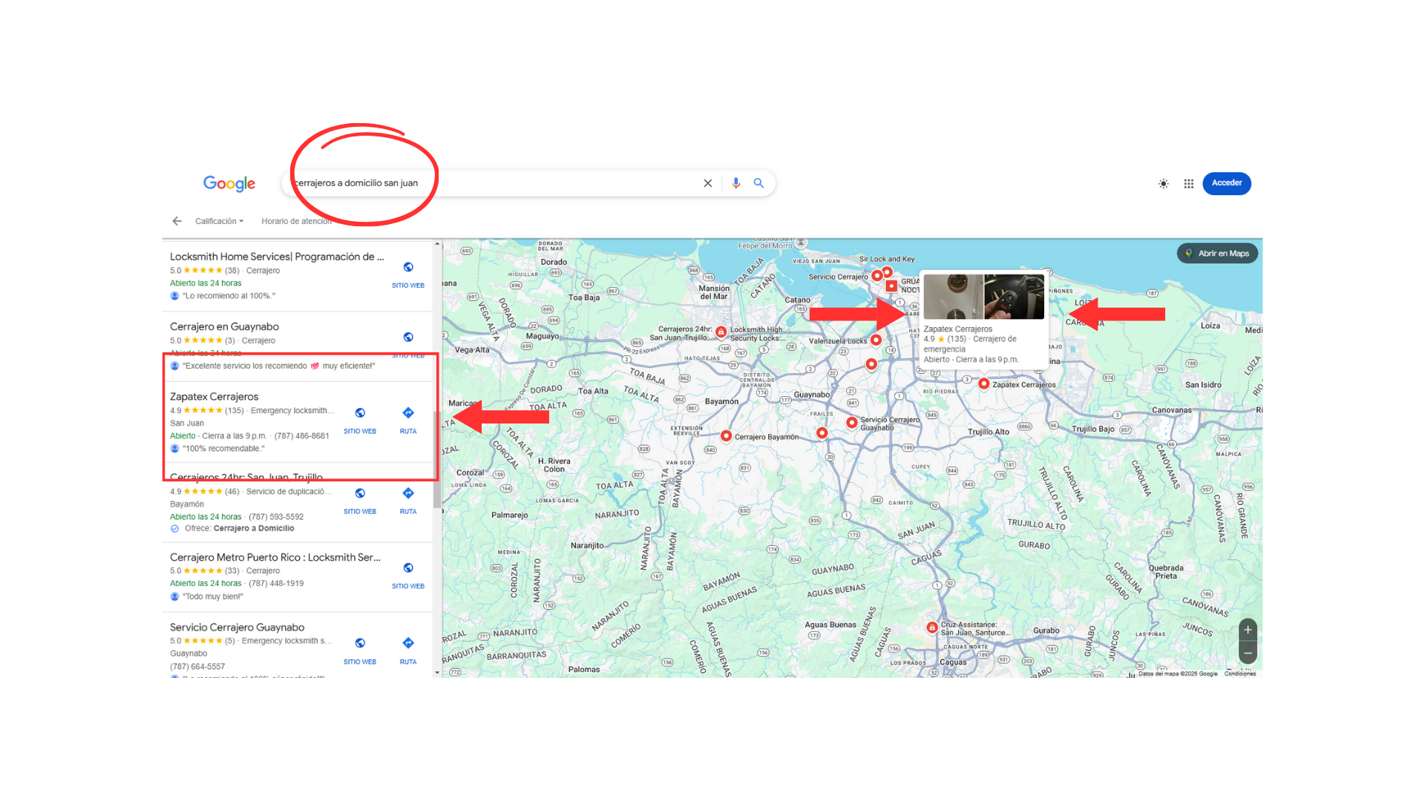Click Abrir en Maps button
The image size is (1425, 801).
1217,254
